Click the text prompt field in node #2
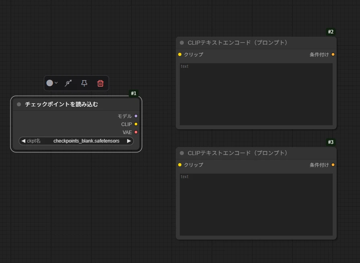Image resolution: width=360 pixels, height=263 pixels. pos(256,94)
